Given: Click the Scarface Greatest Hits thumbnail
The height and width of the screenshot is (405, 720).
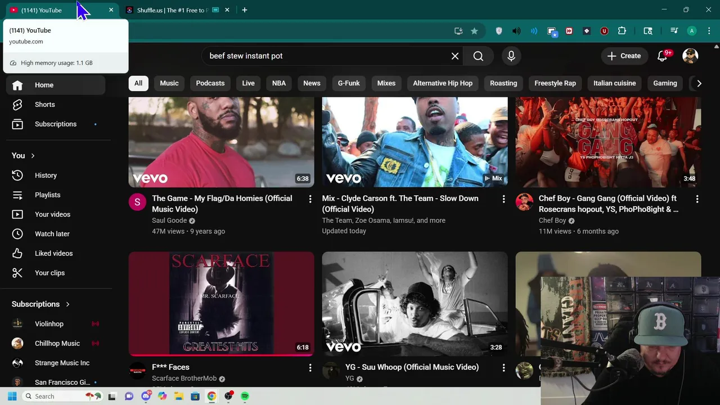Looking at the screenshot, I should click(222, 304).
